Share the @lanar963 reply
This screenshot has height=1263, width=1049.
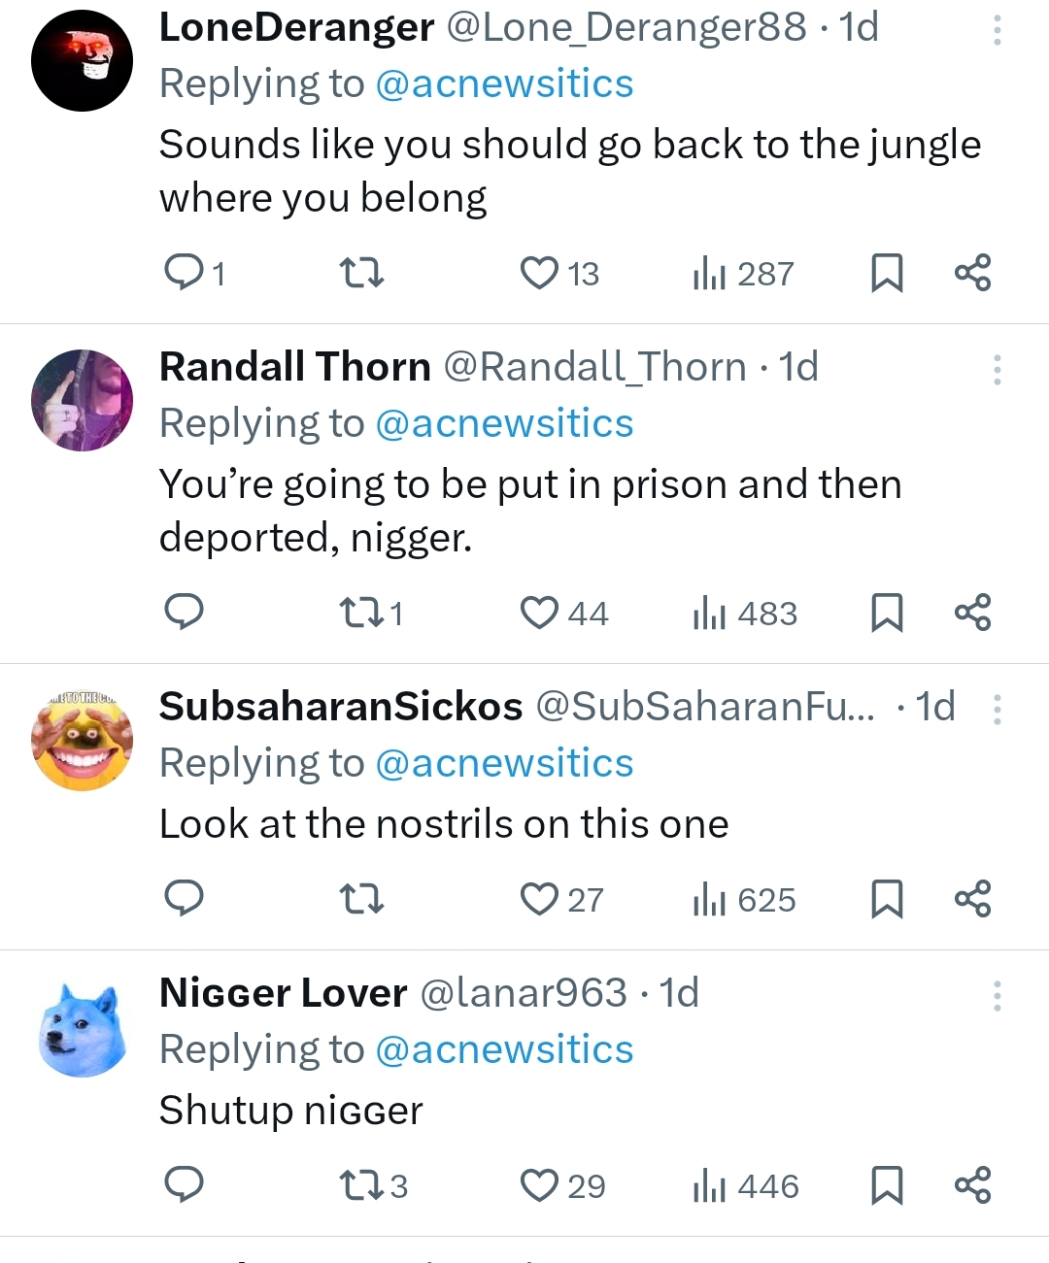click(x=972, y=1185)
